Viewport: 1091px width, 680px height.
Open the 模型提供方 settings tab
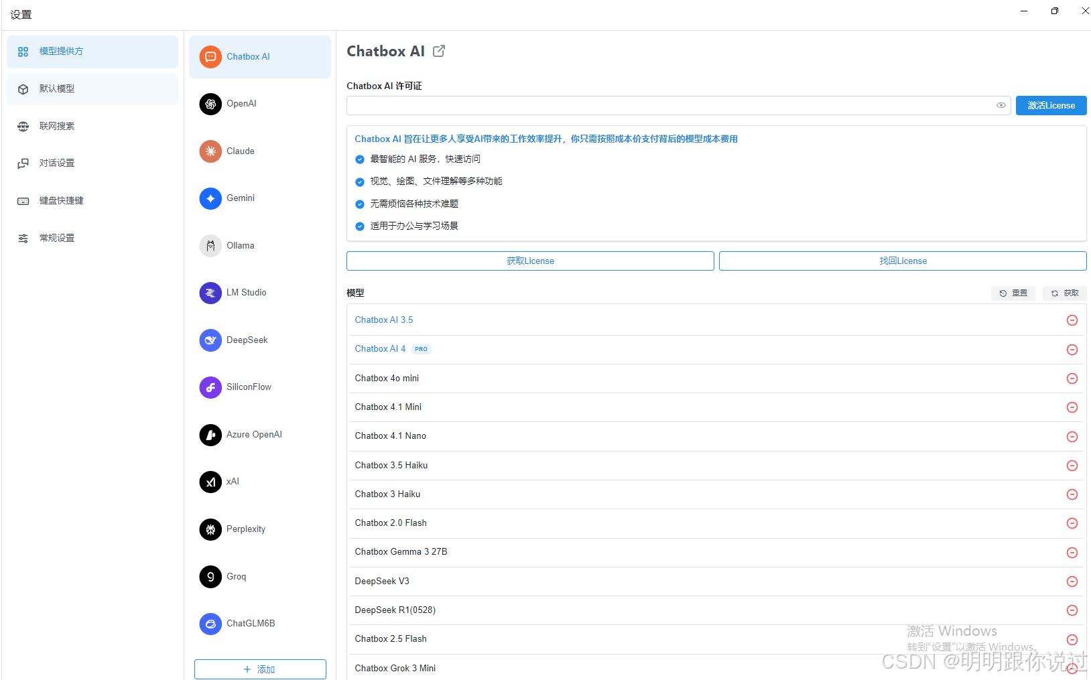pyautogui.click(x=92, y=52)
